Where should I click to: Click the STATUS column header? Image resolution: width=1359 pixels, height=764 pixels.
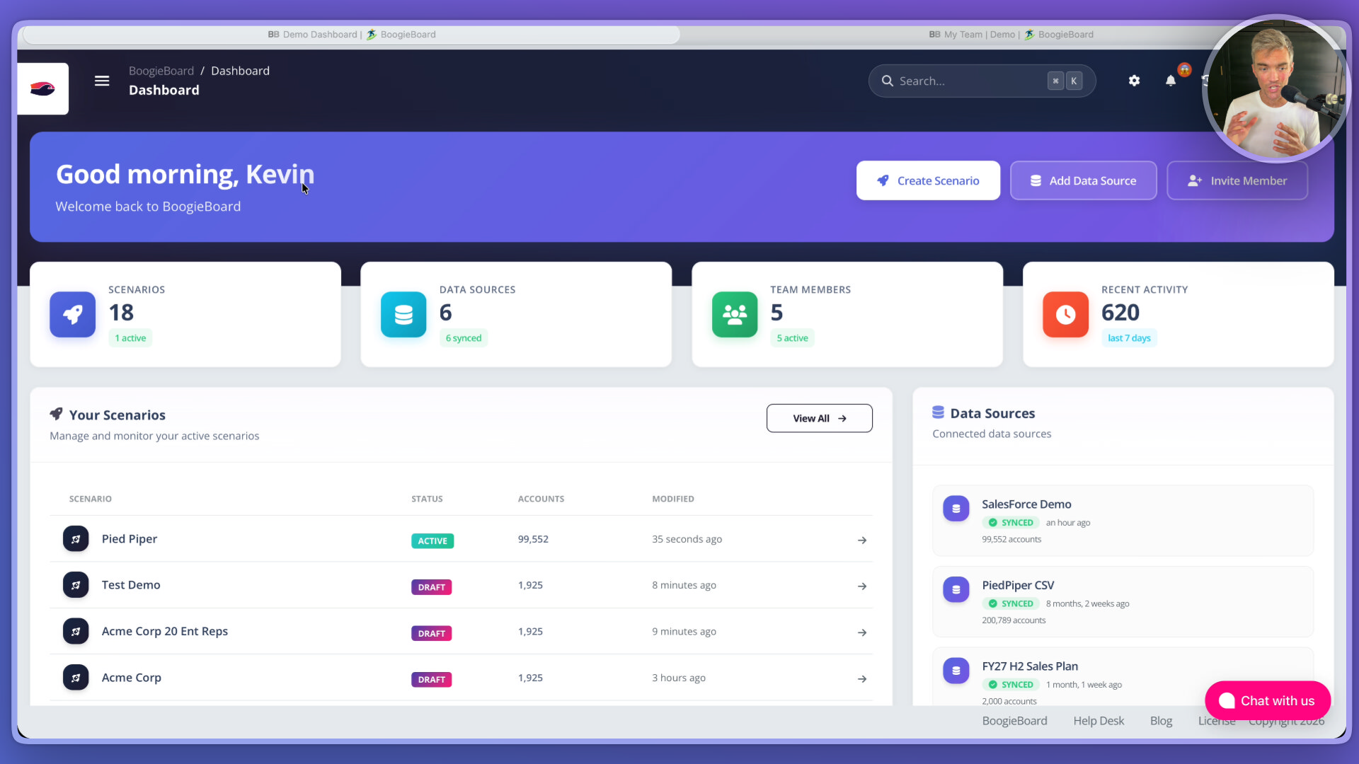(x=427, y=499)
